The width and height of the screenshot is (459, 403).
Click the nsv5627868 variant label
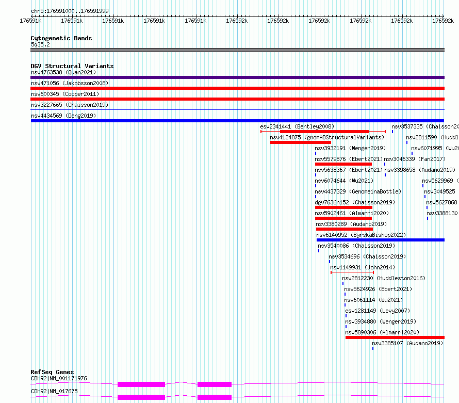(442, 202)
